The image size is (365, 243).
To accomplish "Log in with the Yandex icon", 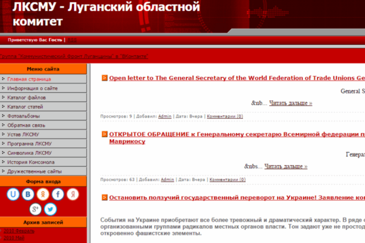I will click(x=73, y=194).
